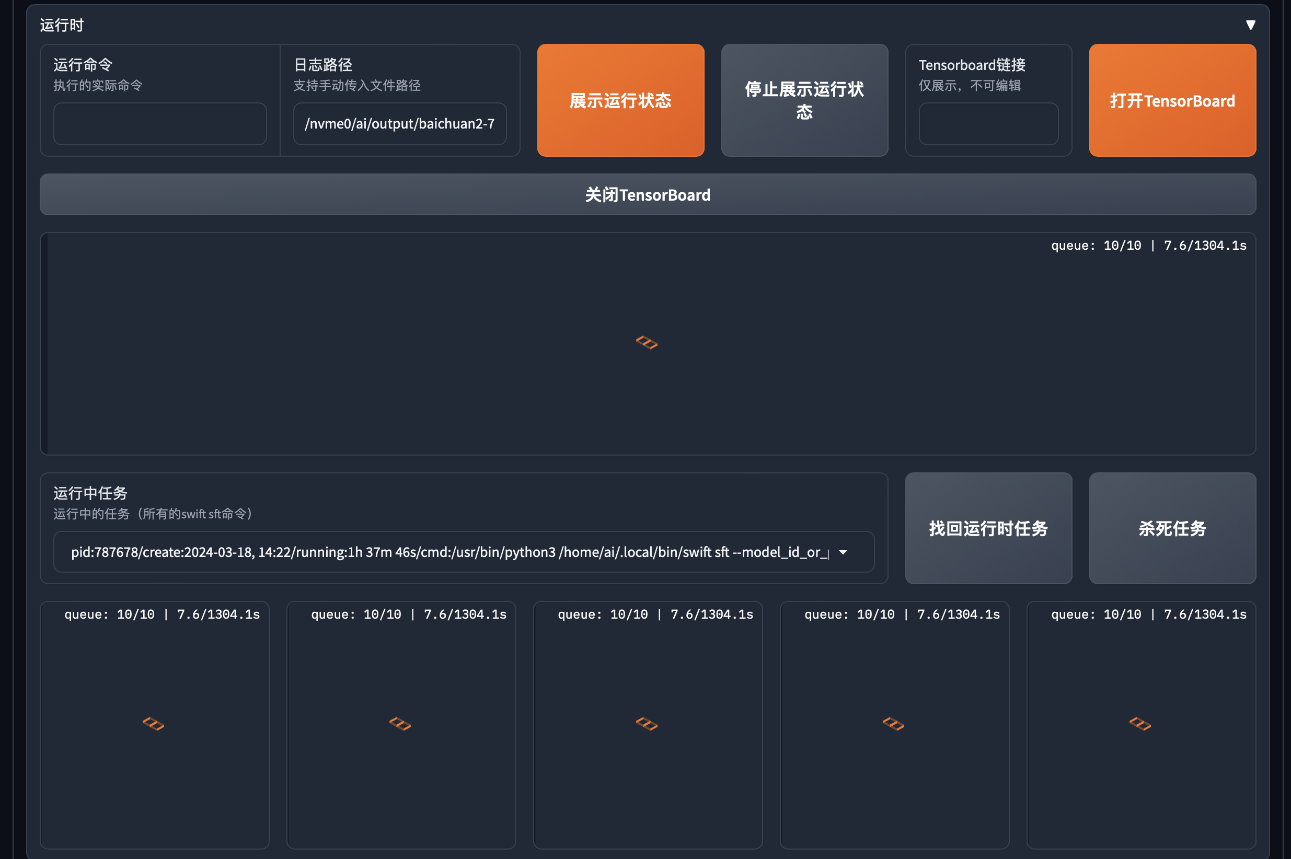Click the 关闭TensorBoard wide button
The image size is (1291, 859).
coord(647,194)
